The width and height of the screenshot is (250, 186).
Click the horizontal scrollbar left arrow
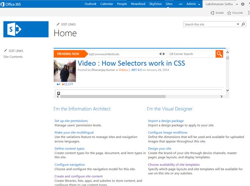[x=58, y=97]
